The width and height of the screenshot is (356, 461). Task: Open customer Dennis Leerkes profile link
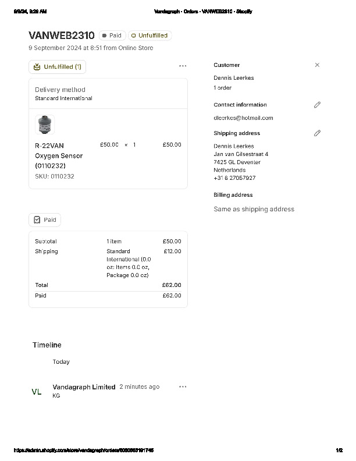pyautogui.click(x=233, y=78)
